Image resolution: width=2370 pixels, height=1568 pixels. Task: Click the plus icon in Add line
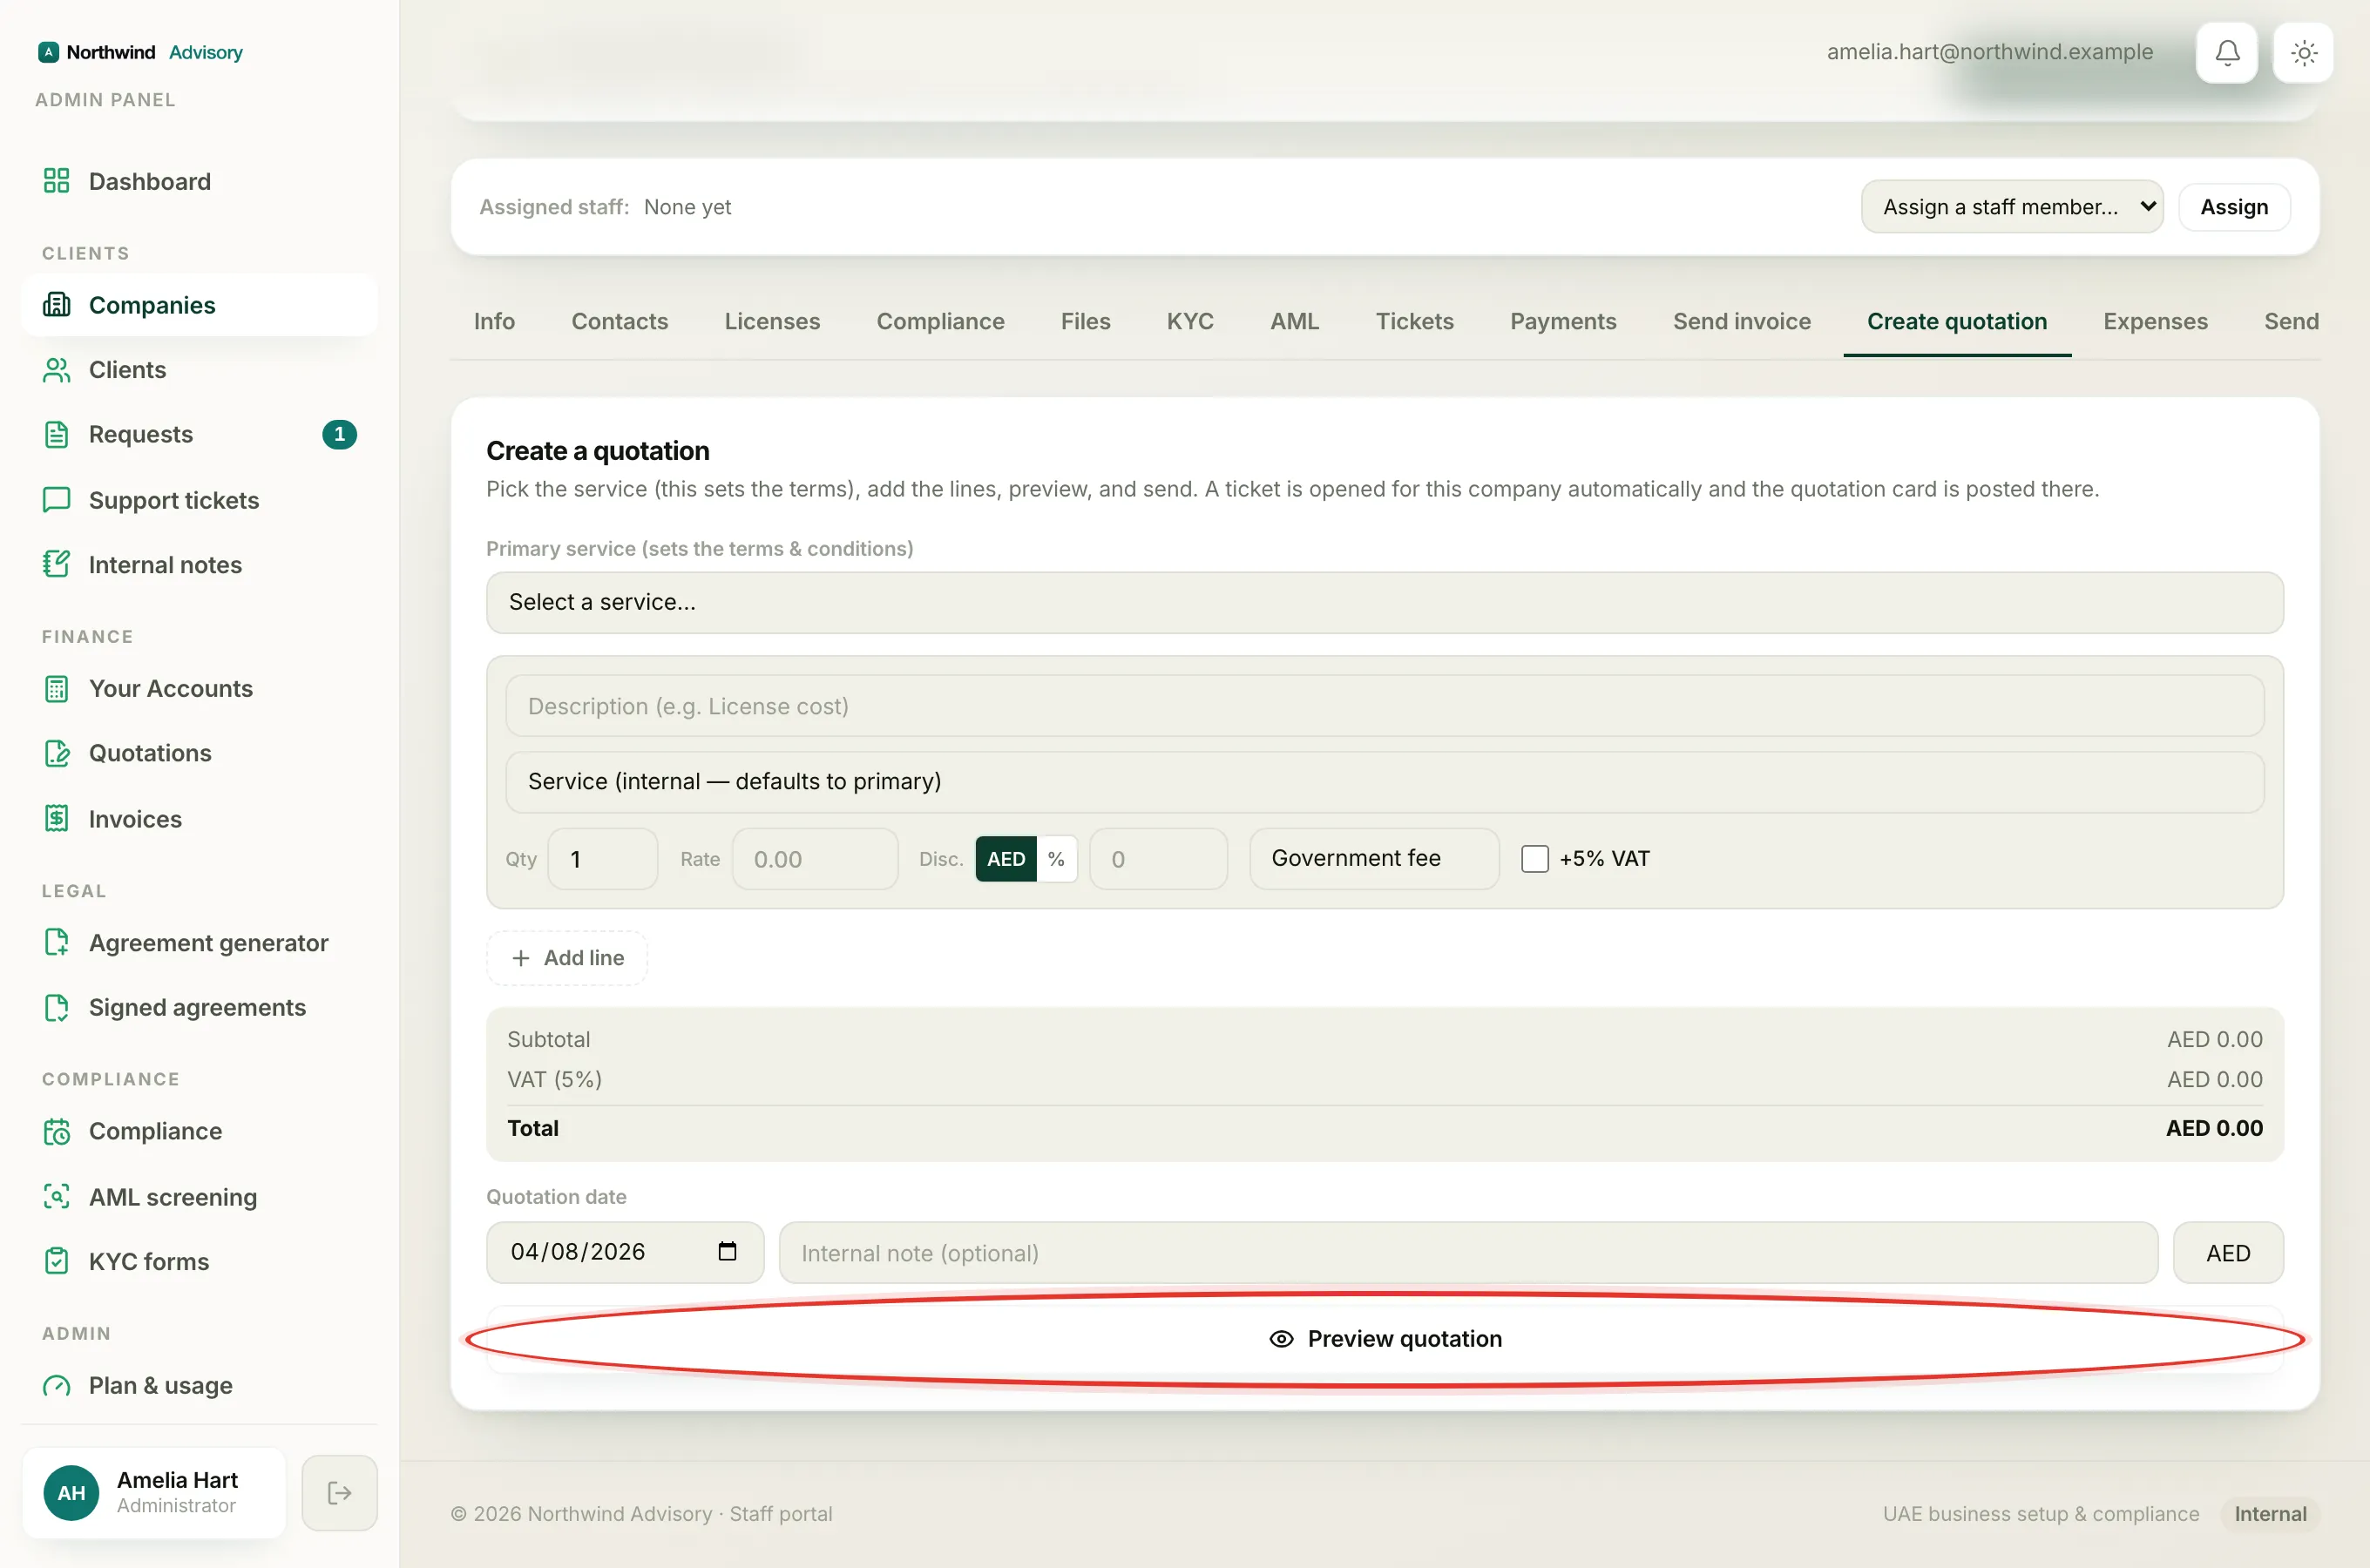521,958
